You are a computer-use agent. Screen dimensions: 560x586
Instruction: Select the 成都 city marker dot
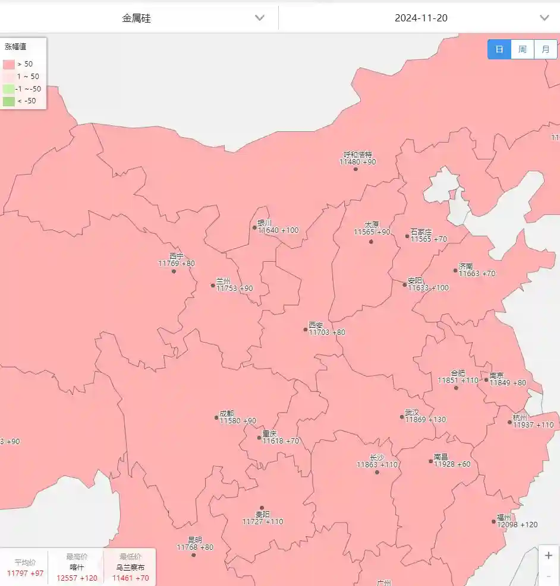216,418
